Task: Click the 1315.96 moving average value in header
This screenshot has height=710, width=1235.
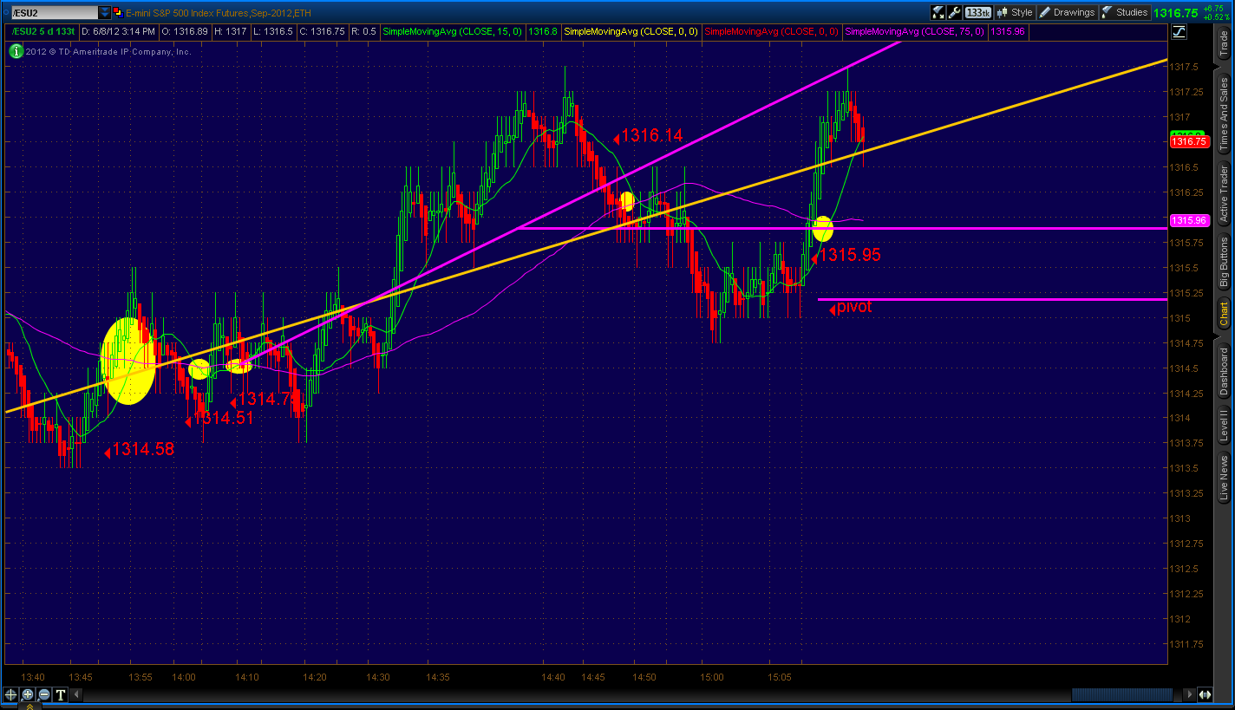Action: tap(1007, 32)
